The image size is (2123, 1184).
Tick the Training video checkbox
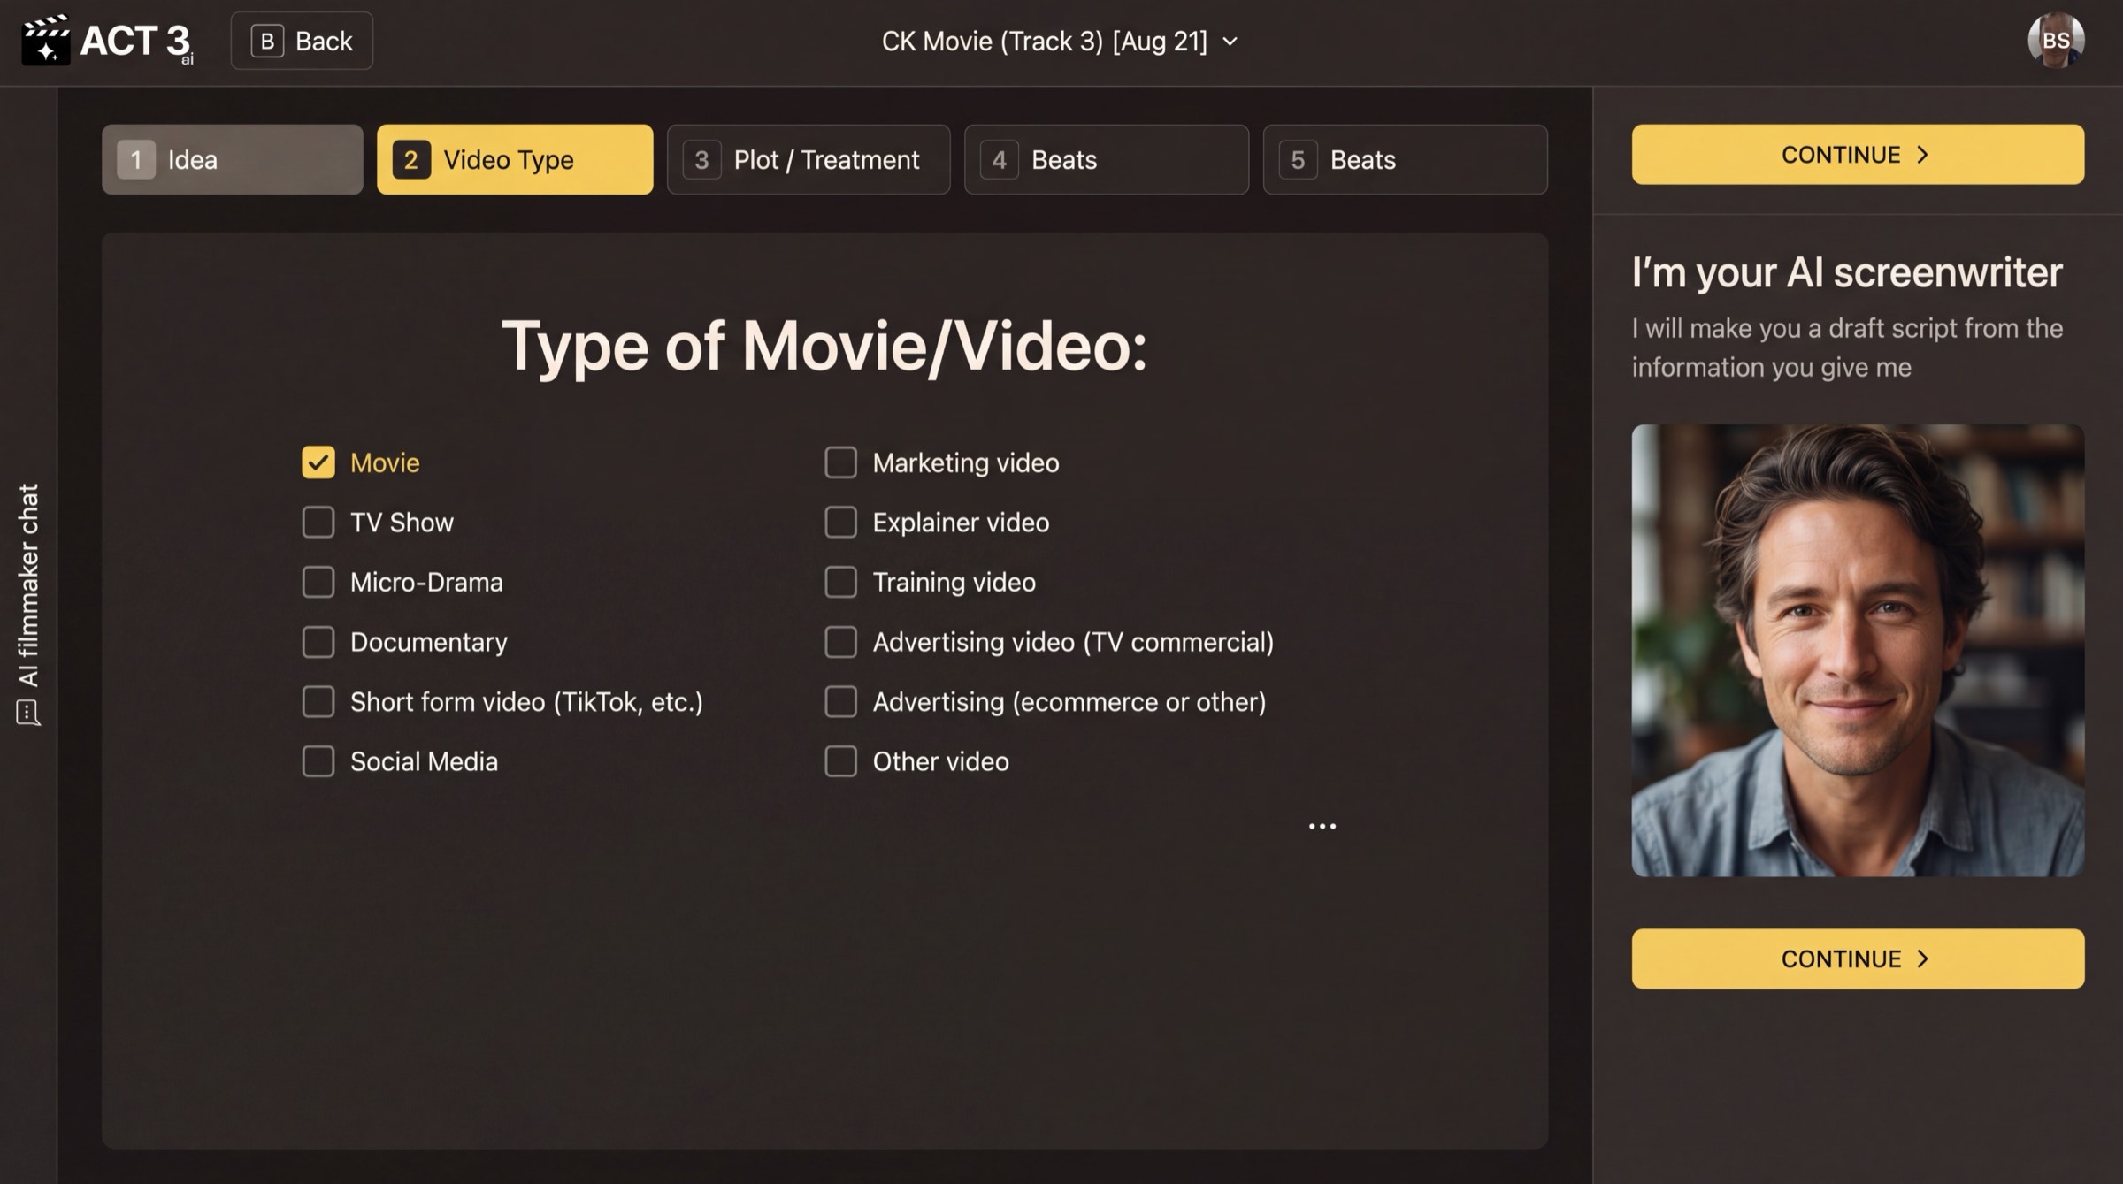[x=840, y=582]
